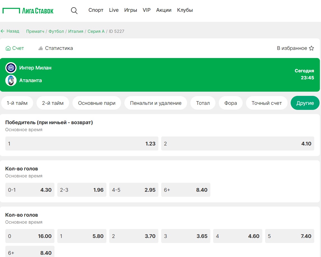The width and height of the screenshot is (321, 257).
Task: Click the home icon beside Счет
Action: [8, 48]
